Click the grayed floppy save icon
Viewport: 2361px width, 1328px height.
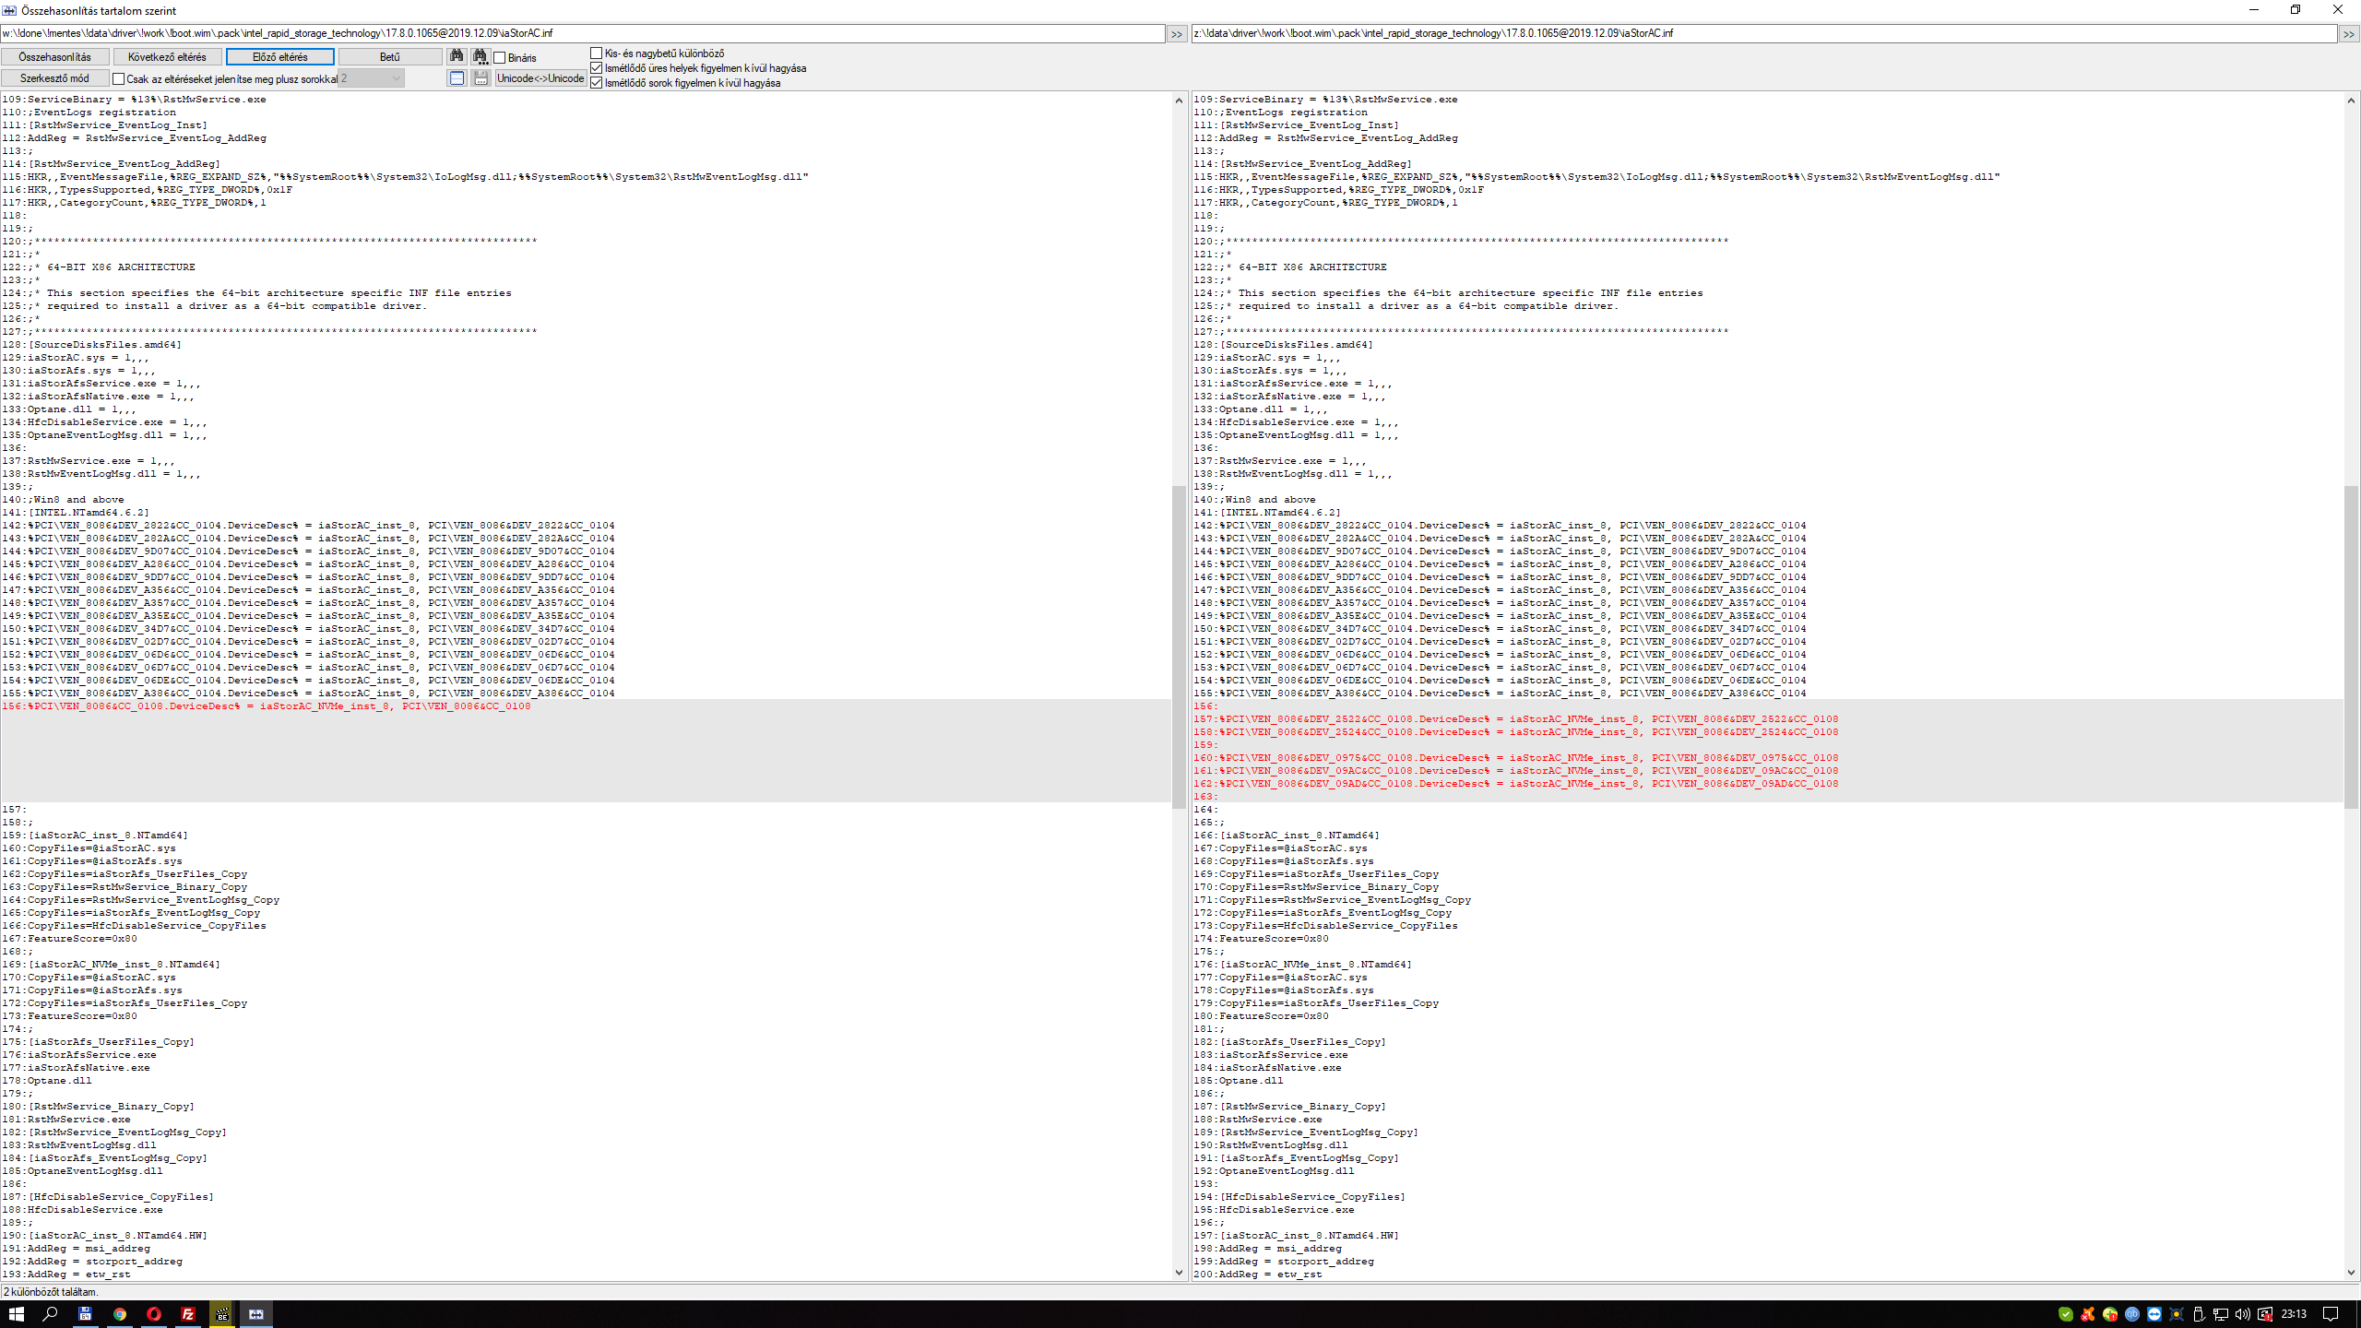pos(481,78)
